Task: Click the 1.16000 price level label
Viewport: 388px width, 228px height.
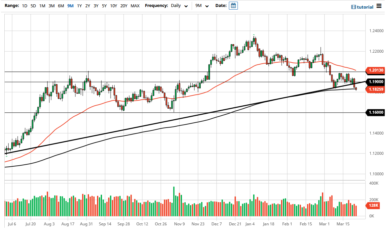Action: 375,113
